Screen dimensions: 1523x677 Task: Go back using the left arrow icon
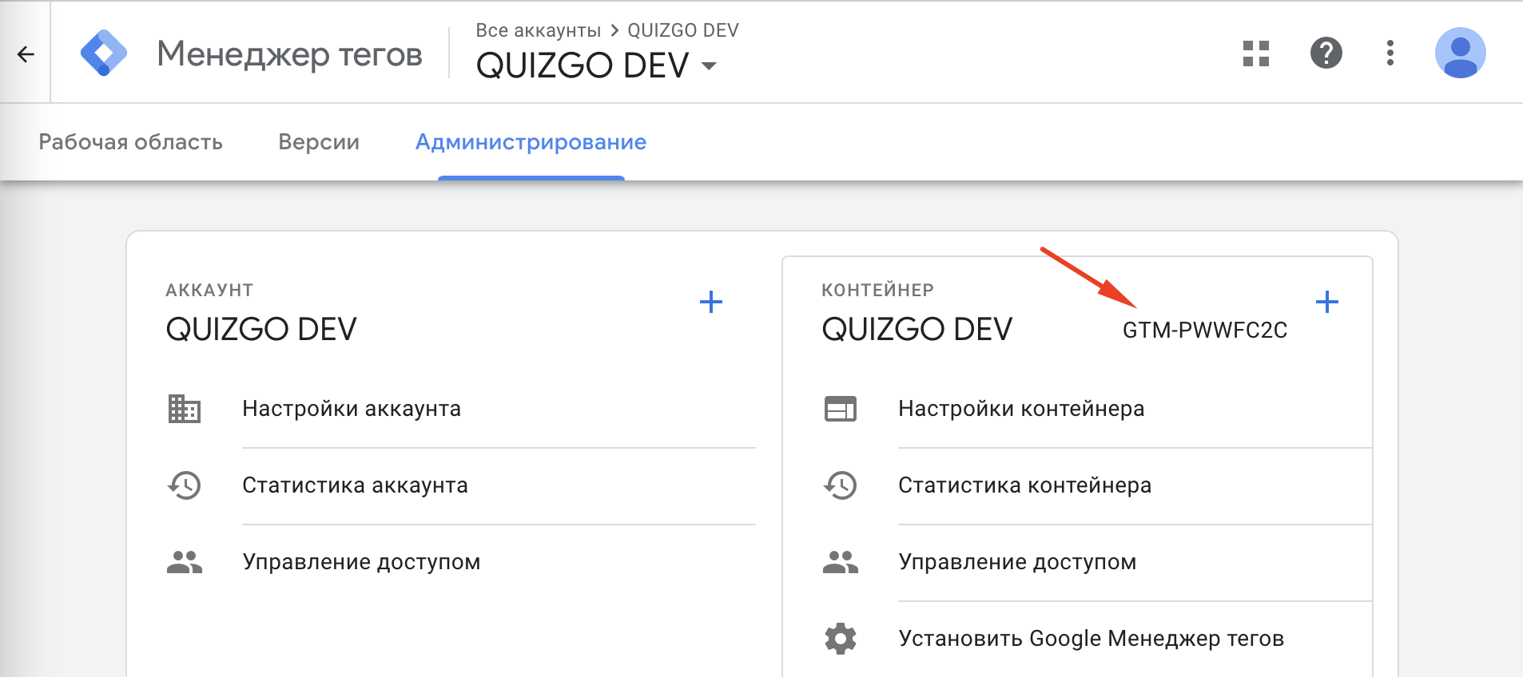26,54
